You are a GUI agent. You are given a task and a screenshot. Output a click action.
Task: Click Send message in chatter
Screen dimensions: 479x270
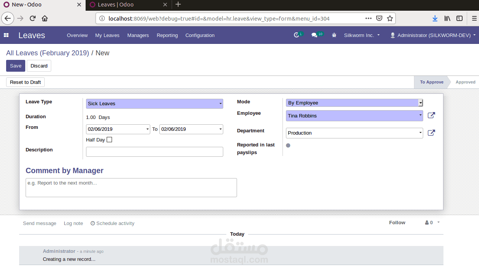point(39,223)
